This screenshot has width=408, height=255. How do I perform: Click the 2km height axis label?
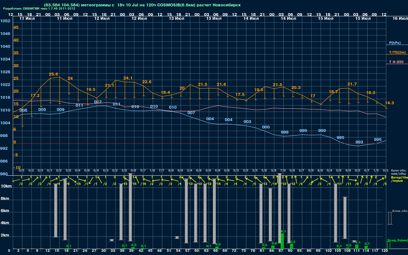[x=5, y=236]
